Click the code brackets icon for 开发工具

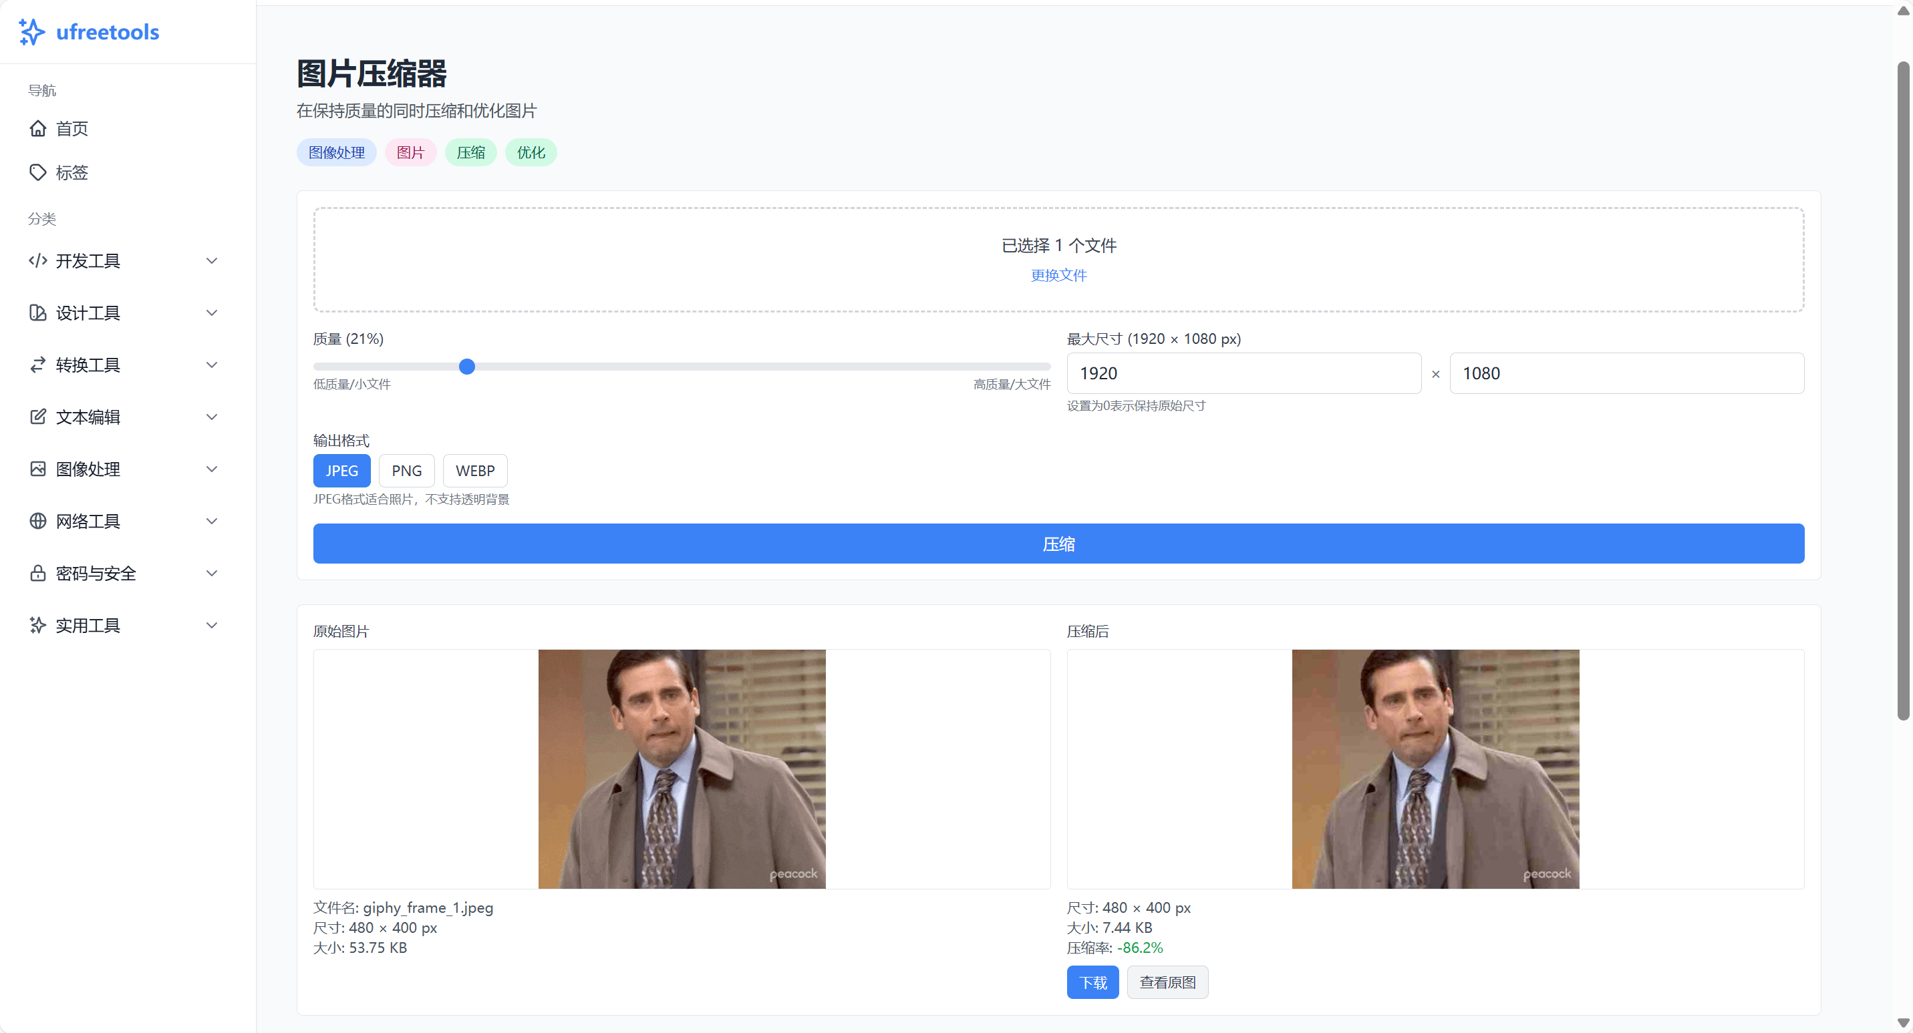pos(38,260)
